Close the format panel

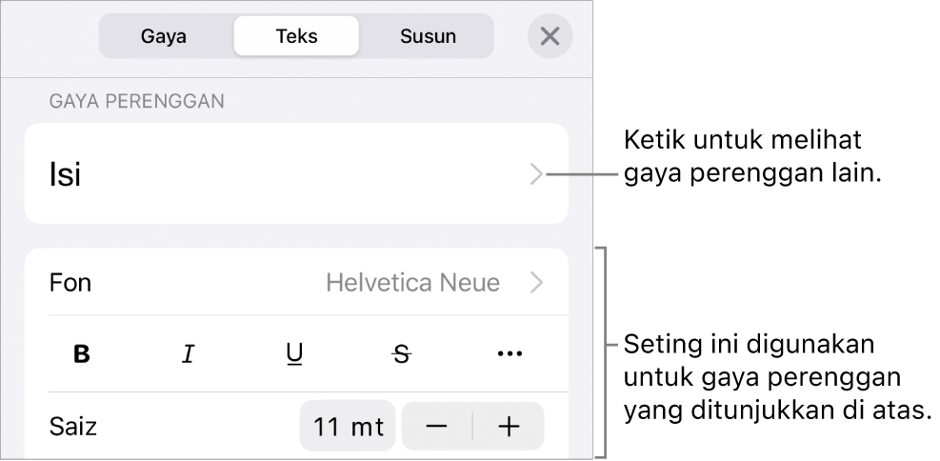click(550, 36)
